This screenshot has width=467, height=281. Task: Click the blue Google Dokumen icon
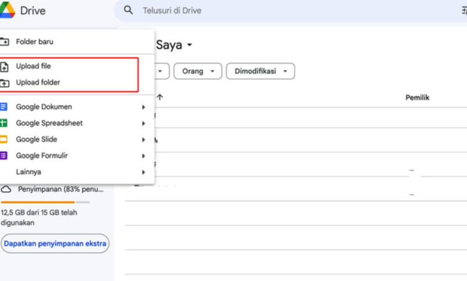click(4, 107)
